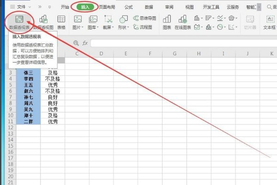
Task: Switch to the 视图 tab
Action: click(189, 7)
